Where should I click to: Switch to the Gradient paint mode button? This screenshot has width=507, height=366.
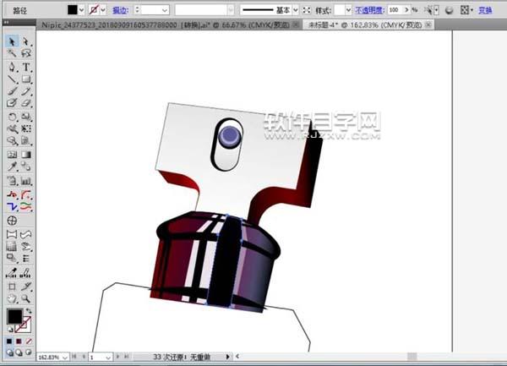20,340
